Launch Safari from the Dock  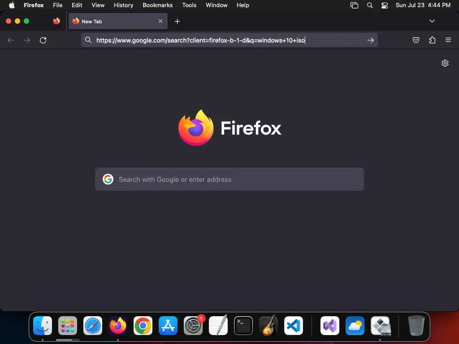tap(93, 326)
